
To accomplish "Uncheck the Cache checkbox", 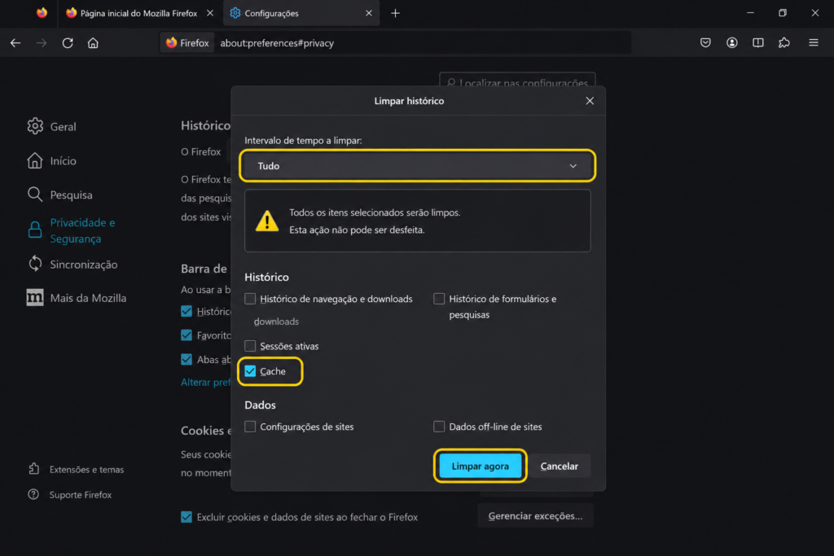I will pos(250,371).
